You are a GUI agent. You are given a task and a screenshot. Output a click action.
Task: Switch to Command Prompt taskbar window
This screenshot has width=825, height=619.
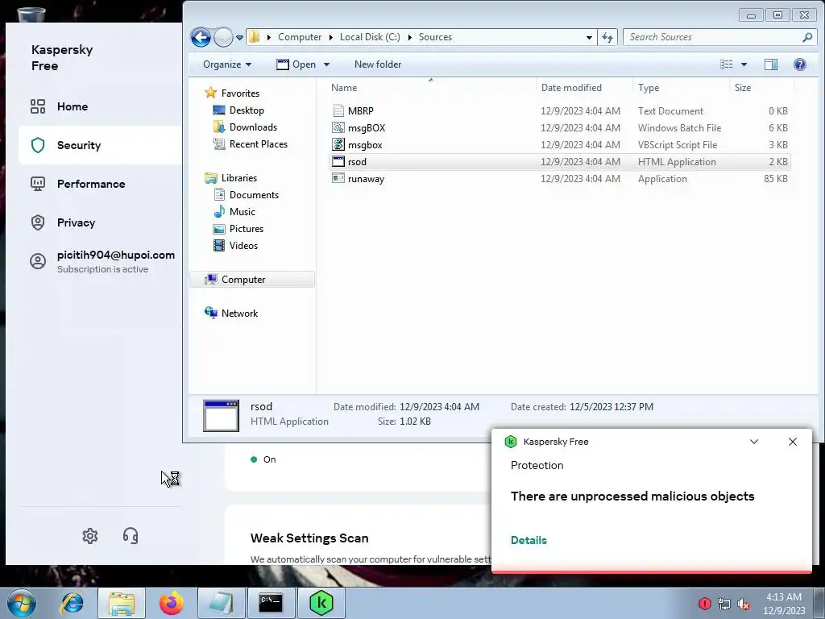271,603
